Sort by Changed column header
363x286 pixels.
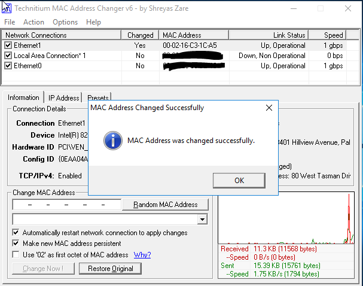coord(140,35)
